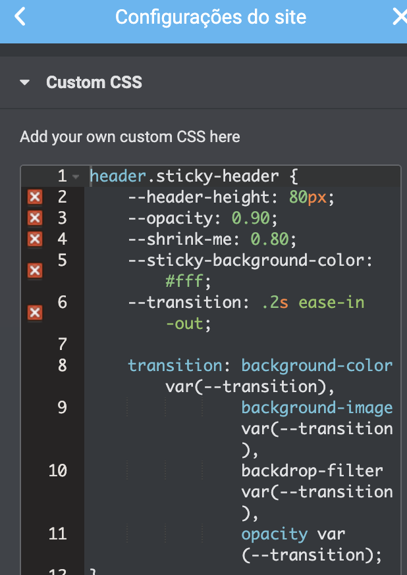The height and width of the screenshot is (575, 407).
Task: Click line number 10 in the gutter
Action: click(x=58, y=471)
